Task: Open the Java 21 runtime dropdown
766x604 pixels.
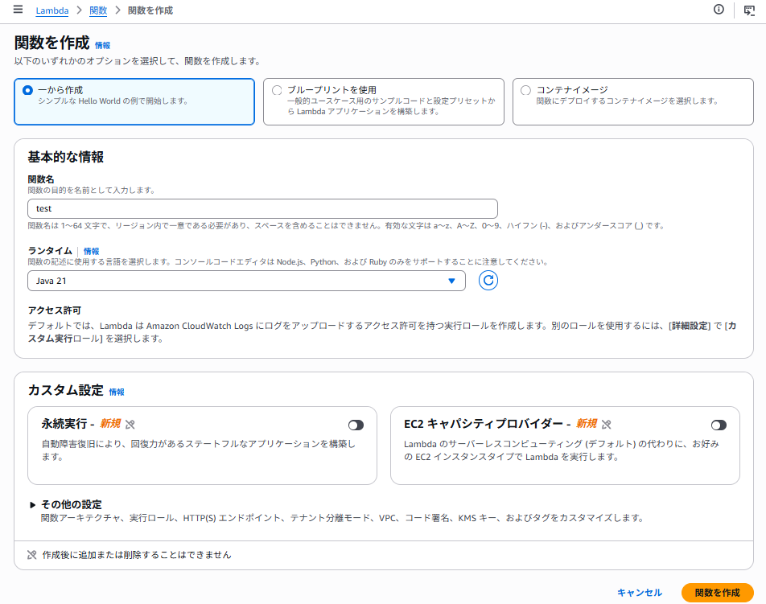Action: (246, 281)
